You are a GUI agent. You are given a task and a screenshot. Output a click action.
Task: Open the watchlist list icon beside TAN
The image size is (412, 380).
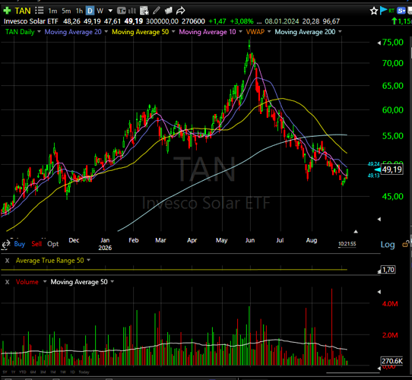click(40, 11)
